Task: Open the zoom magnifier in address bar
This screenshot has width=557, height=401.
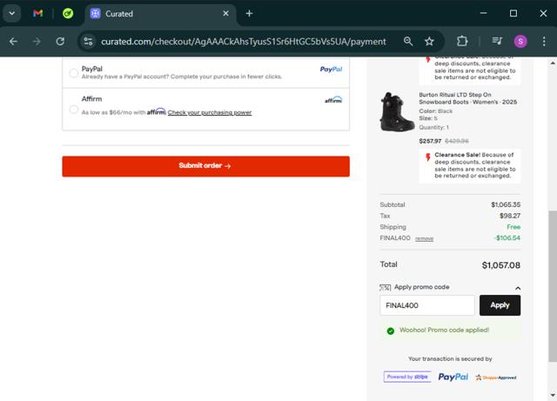Action: tap(408, 42)
